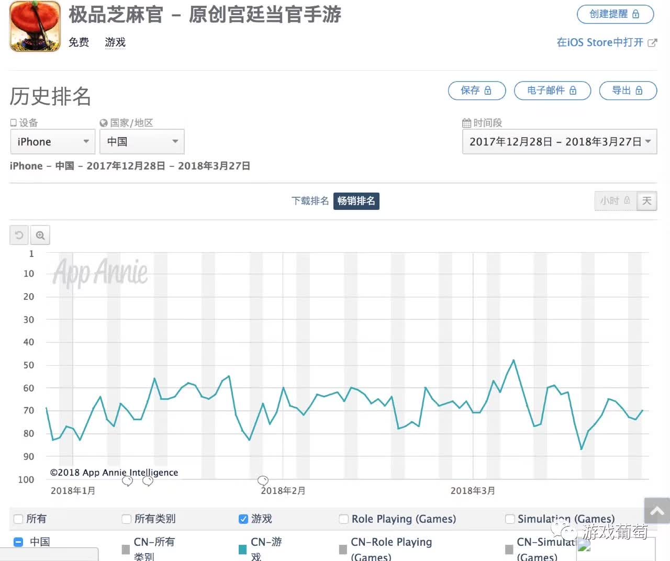Collapse the 中国 country row minus icon
This screenshot has width=670, height=561.
(x=18, y=542)
